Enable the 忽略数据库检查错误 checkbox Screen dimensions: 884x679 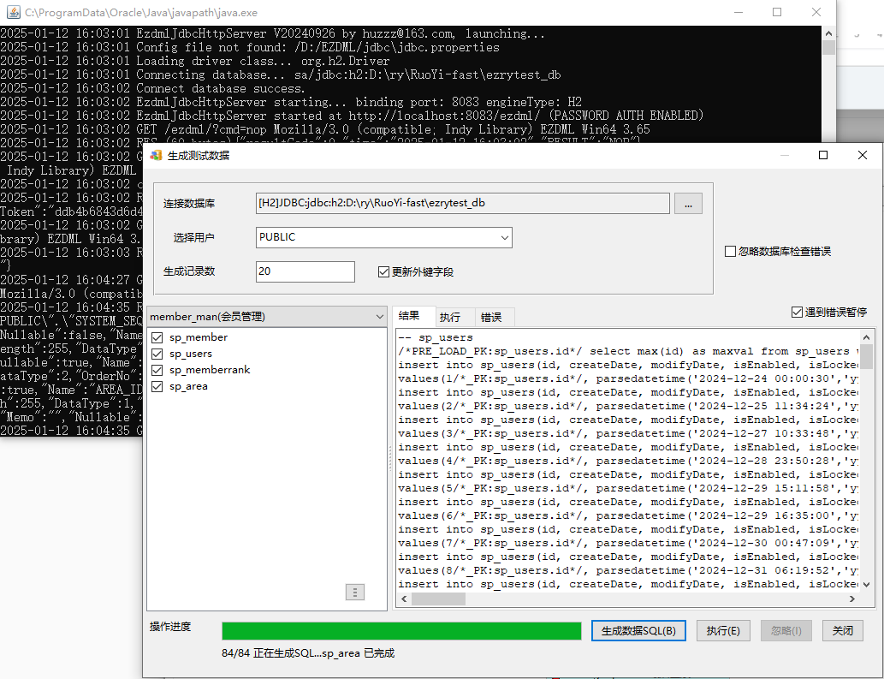tap(730, 252)
